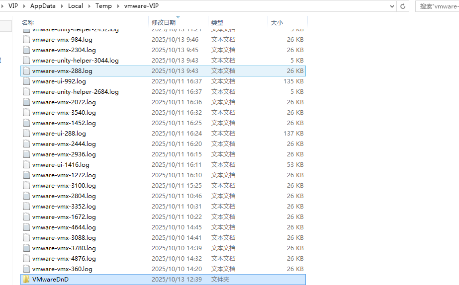This screenshot has height=285, width=459.
Task: Select the file name vmware-vmx-2304.log
Action: 64,50
